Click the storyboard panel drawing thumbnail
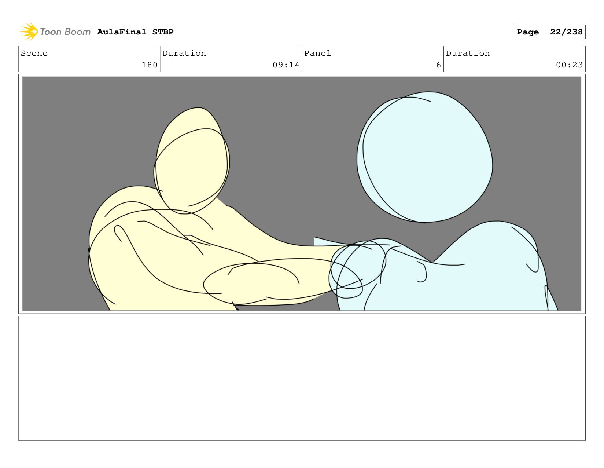The image size is (604, 468). click(x=302, y=194)
